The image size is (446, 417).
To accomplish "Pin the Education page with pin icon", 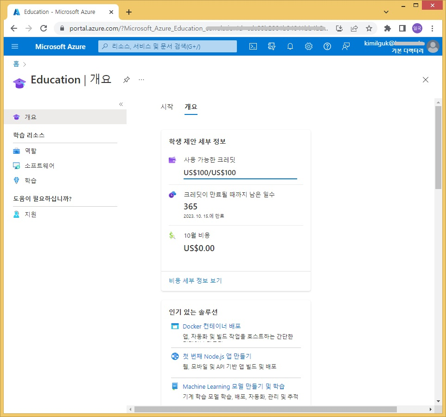I will tap(126, 80).
